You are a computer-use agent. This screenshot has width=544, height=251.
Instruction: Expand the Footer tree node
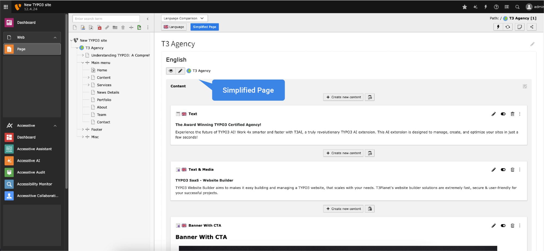point(83,130)
